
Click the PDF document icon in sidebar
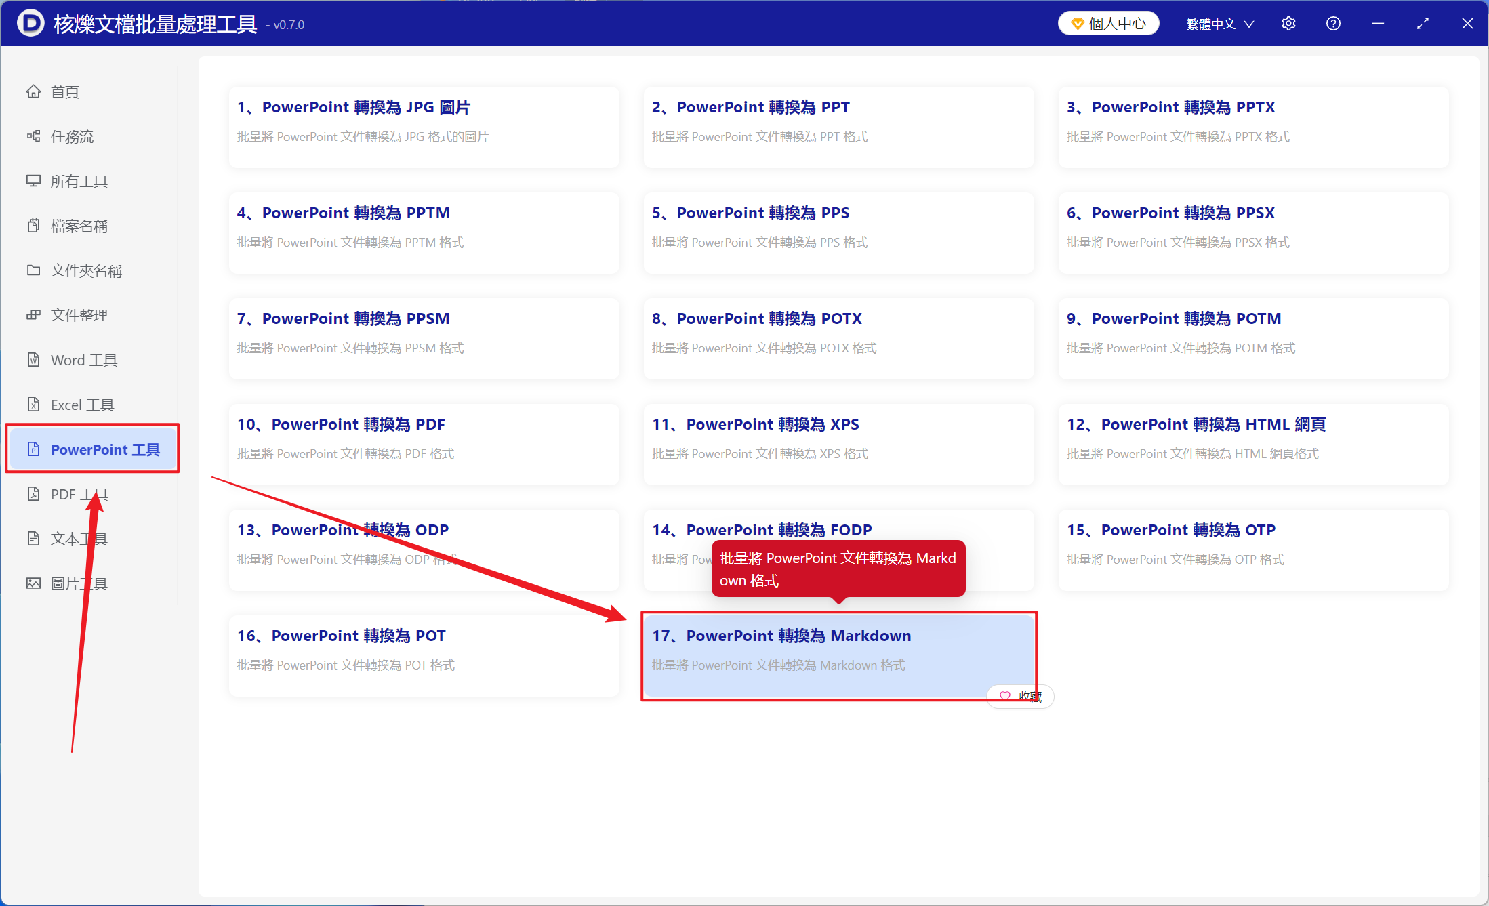point(33,494)
